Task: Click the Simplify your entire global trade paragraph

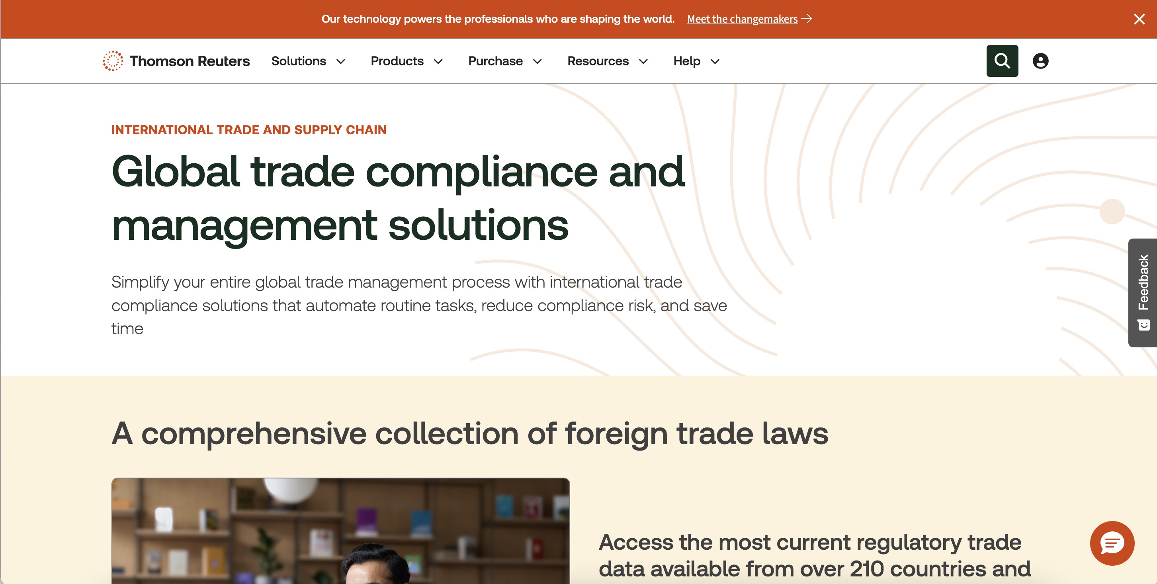Action: pos(419,306)
